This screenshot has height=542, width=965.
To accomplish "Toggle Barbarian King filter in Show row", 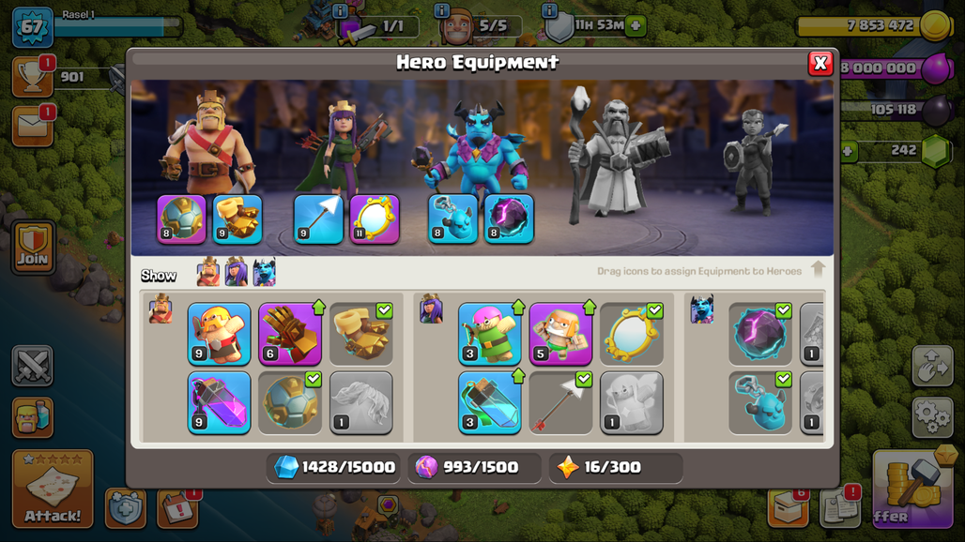I will pos(208,272).
